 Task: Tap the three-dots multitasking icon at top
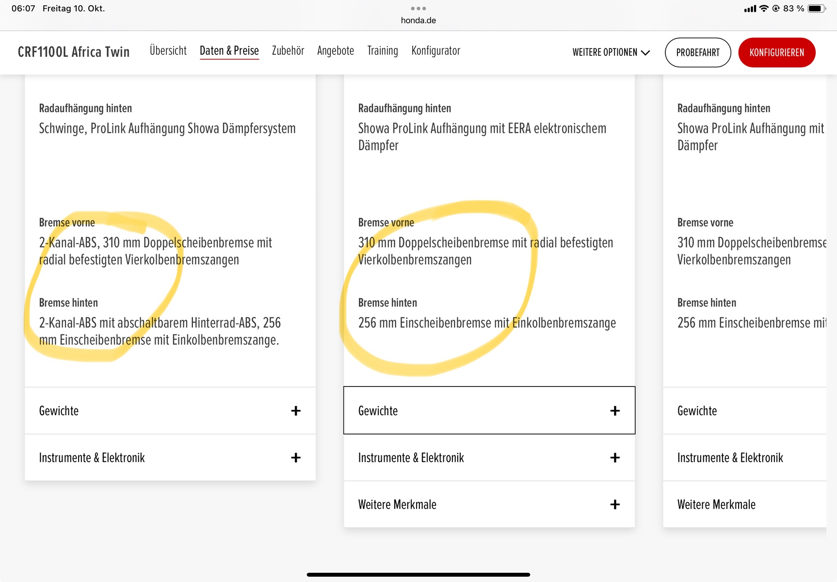(x=418, y=8)
